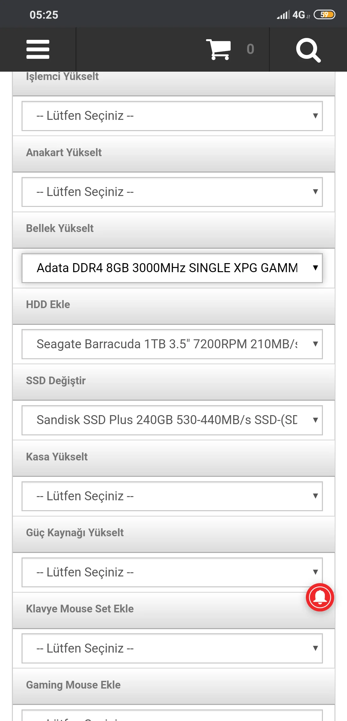Open the hamburger navigation menu

point(38,49)
